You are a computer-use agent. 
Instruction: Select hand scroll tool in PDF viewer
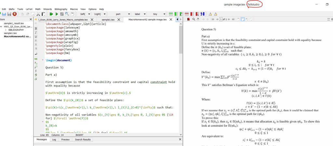coord(198,19)
